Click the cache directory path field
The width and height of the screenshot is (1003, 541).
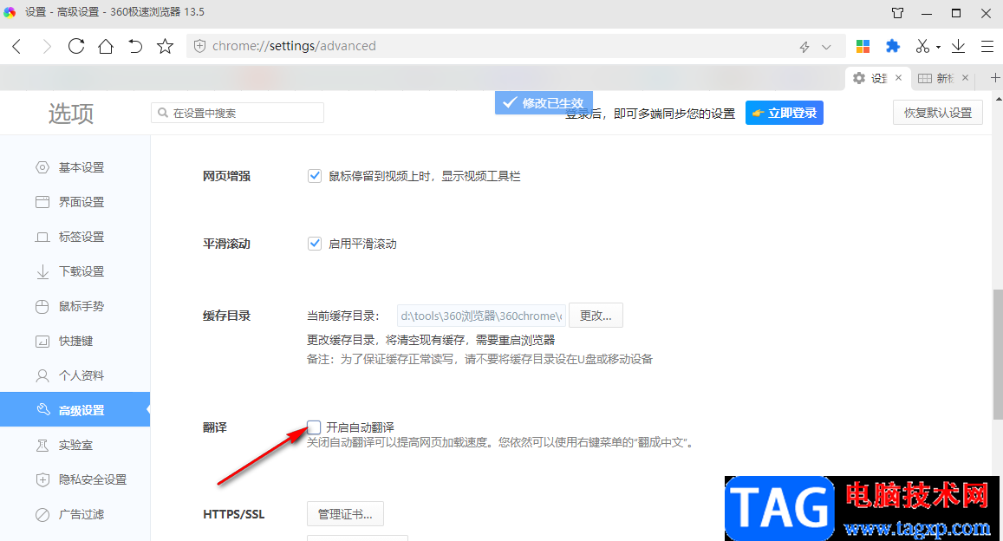(481, 316)
